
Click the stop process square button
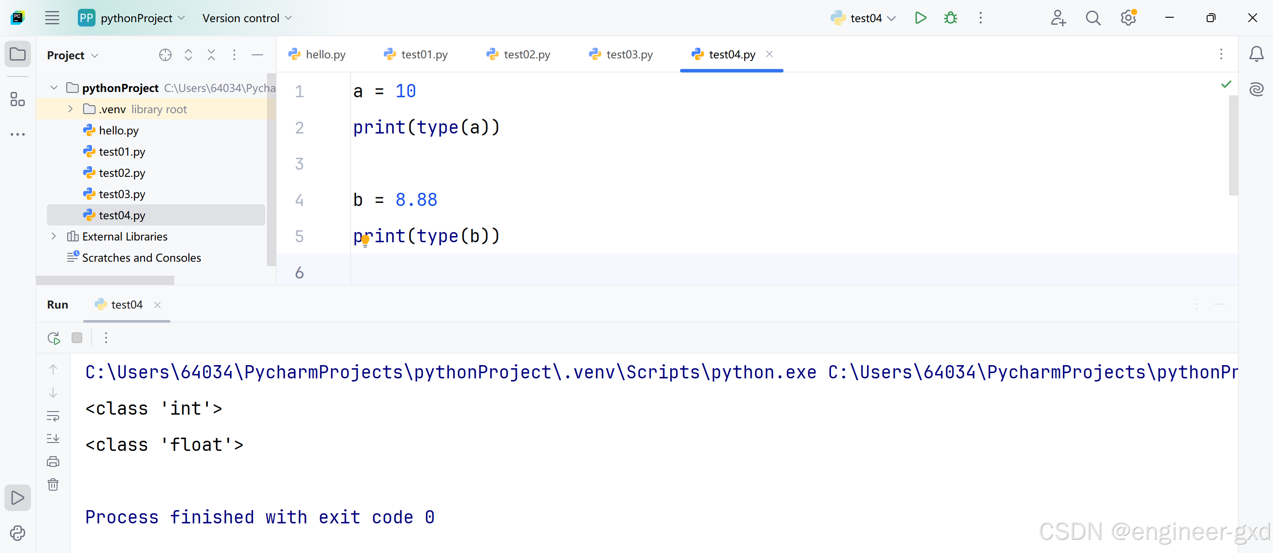(x=76, y=338)
